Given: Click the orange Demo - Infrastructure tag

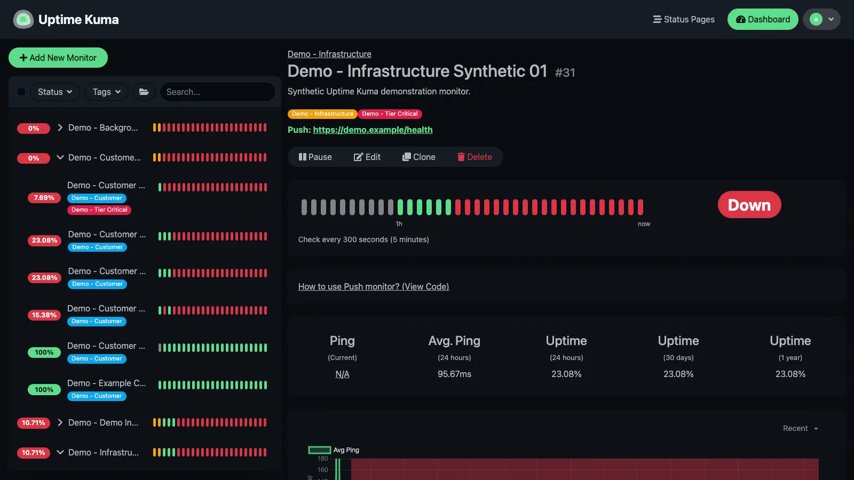Looking at the screenshot, I should (322, 114).
